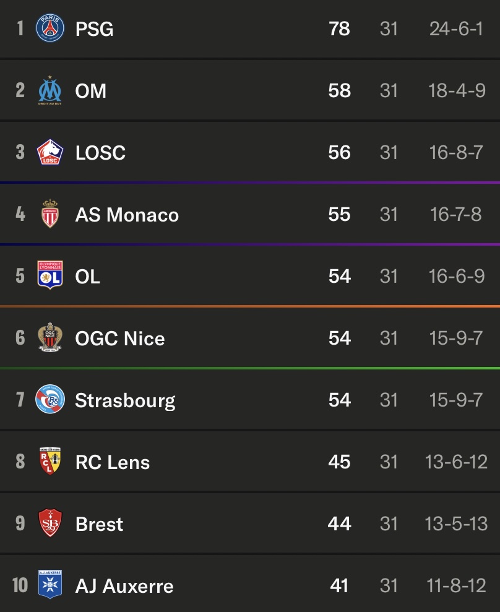Open the OGC Nice team name
500x612 pixels.
(x=120, y=338)
